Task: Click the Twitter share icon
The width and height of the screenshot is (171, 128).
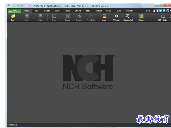Action: [161, 11]
